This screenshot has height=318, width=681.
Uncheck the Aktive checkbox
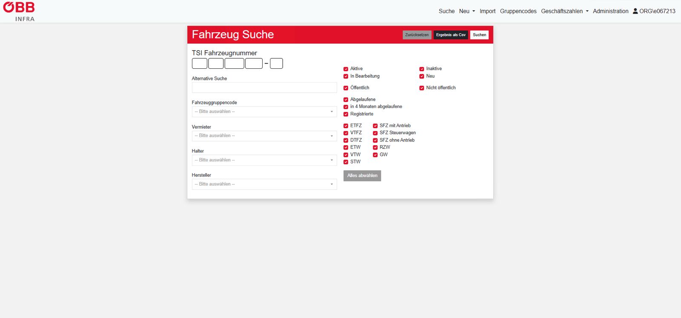point(346,69)
